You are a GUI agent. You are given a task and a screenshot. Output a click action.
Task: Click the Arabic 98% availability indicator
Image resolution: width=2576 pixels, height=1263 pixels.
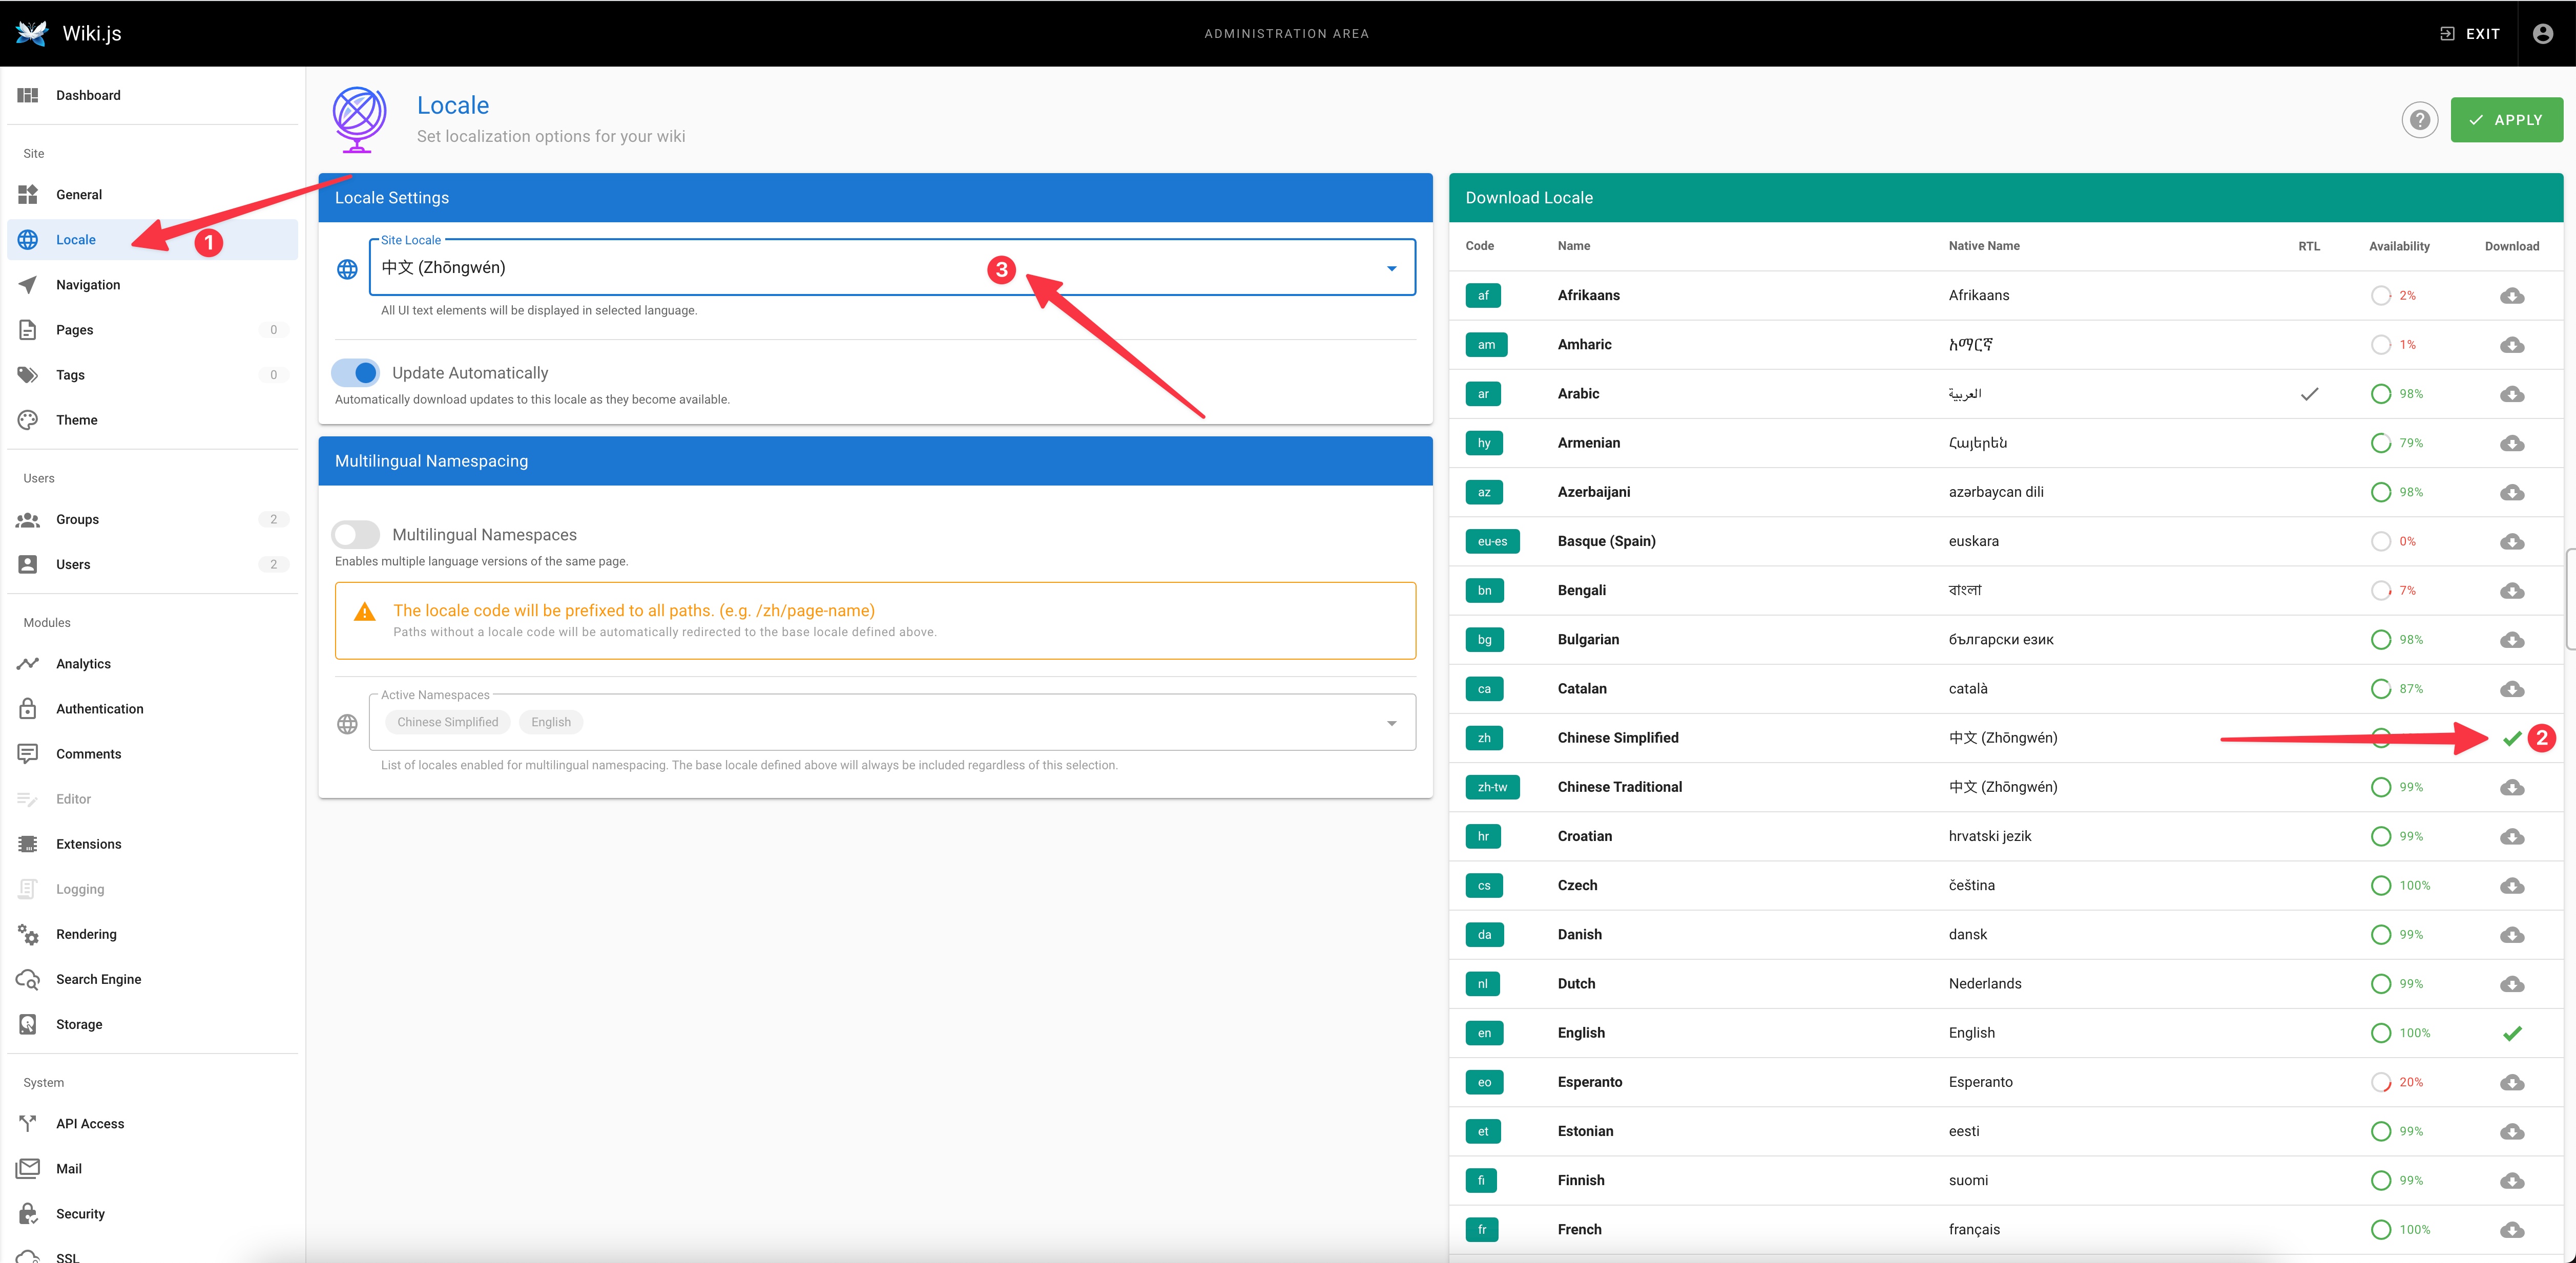tap(2396, 394)
